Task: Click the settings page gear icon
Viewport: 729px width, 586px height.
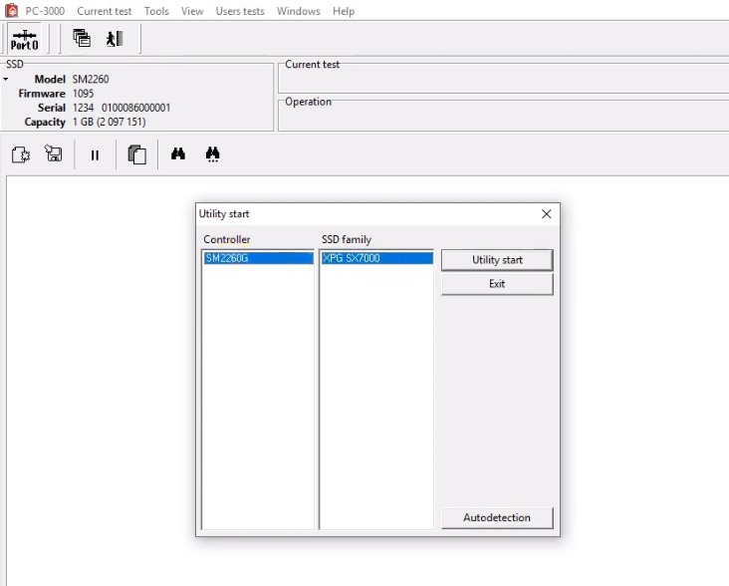Action: point(21,154)
